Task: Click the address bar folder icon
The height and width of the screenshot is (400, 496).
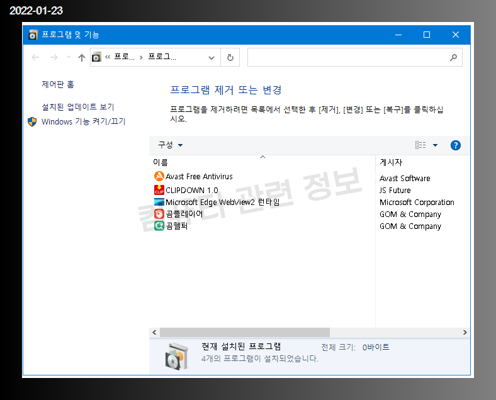Action: (96, 57)
